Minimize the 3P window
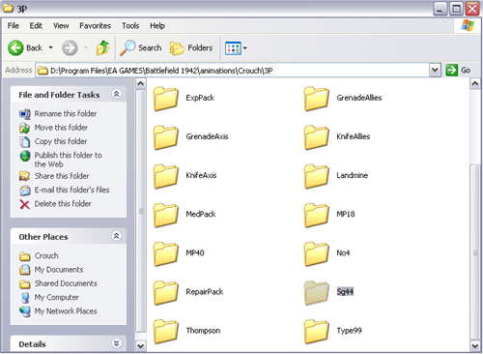 point(440,9)
